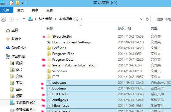Image resolution: width=171 pixels, height=112 pixels.
Task: Open the recent locations dropdown arrow
Action: tap(18, 19)
